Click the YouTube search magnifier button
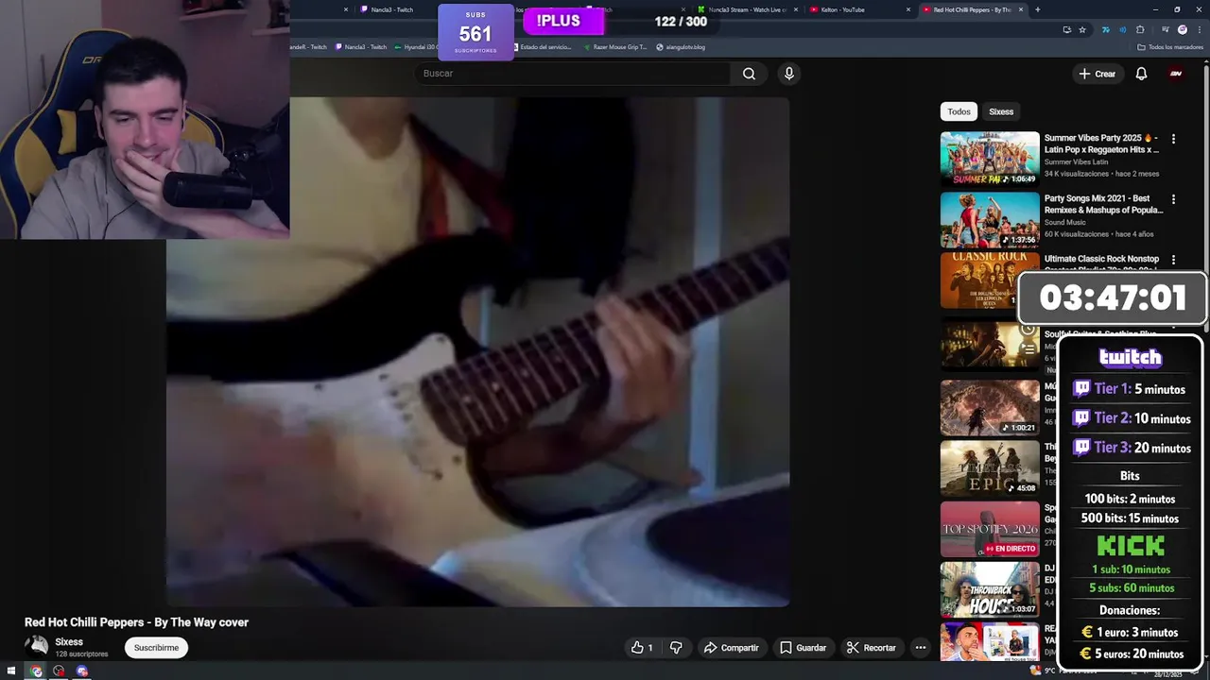1210x680 pixels. tap(749, 74)
